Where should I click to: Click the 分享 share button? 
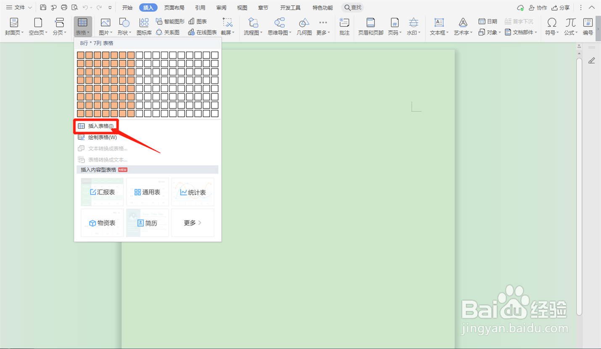561,8
